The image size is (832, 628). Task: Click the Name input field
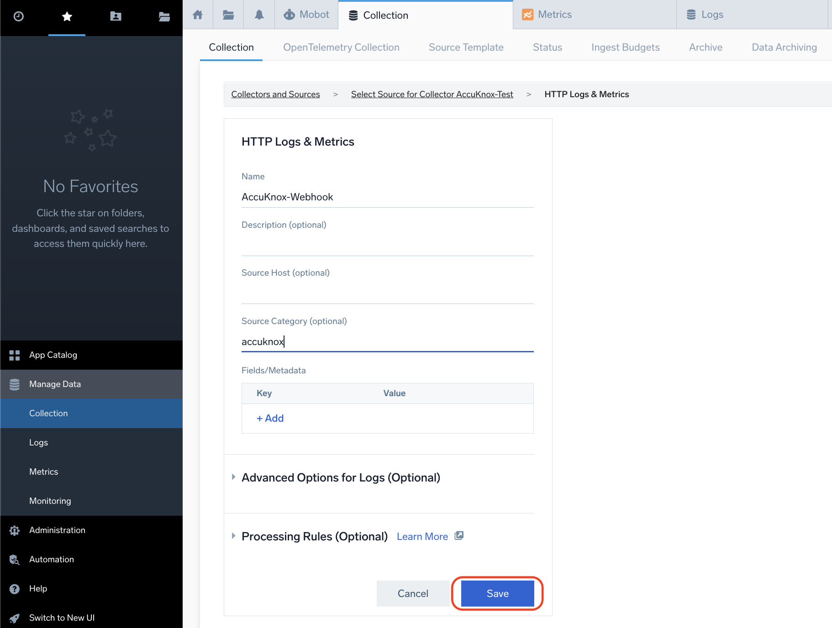(387, 197)
